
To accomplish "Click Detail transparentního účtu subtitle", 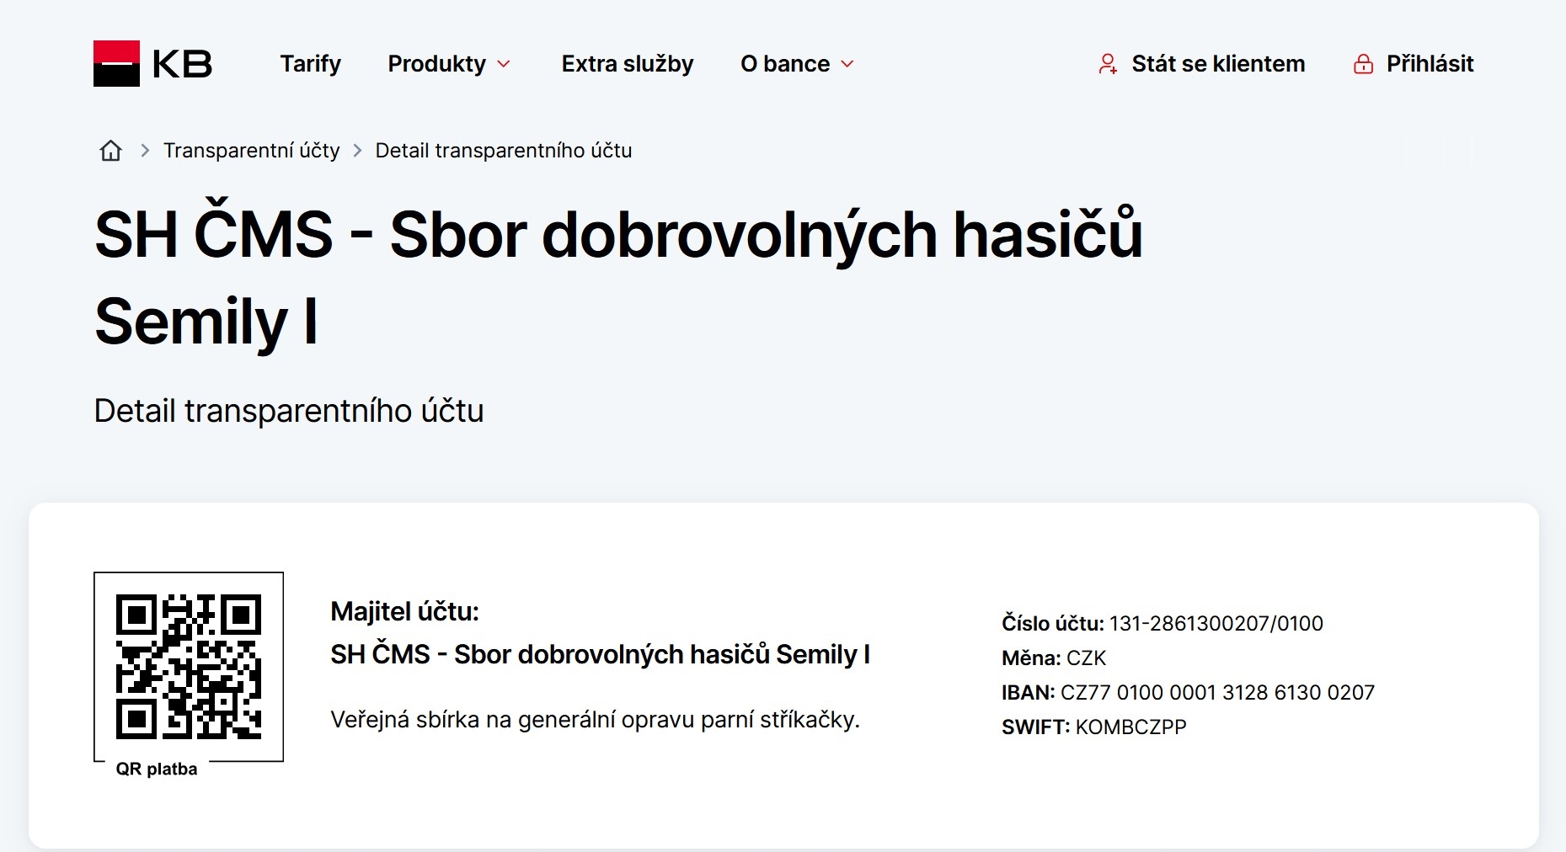I will (289, 411).
